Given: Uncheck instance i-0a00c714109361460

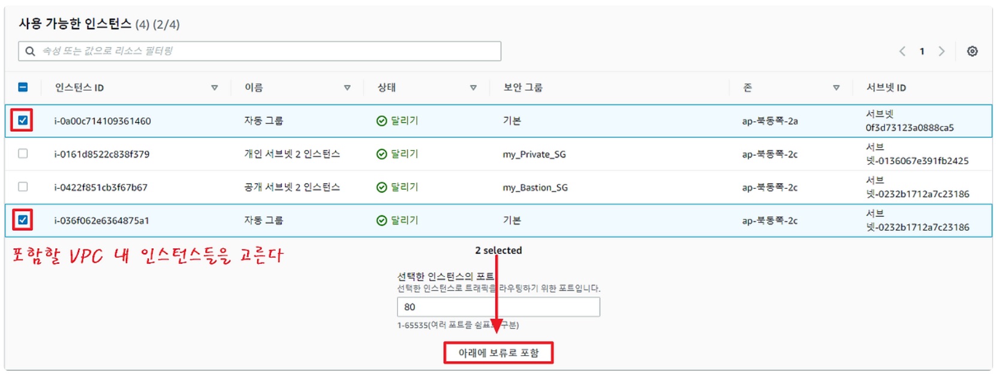Looking at the screenshot, I should coord(23,121).
